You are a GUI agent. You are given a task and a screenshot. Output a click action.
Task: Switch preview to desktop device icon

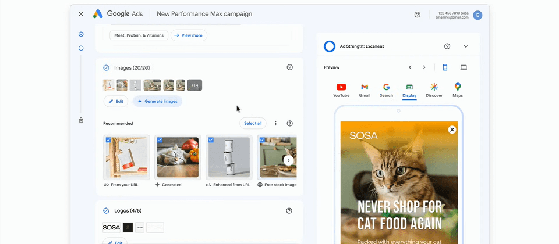pos(464,67)
